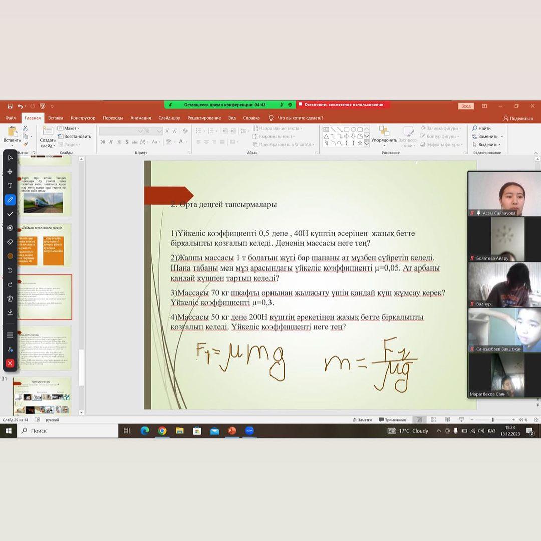Select the blue pen drawing tool
Viewport: 541px width, 541px height.
click(x=10, y=200)
